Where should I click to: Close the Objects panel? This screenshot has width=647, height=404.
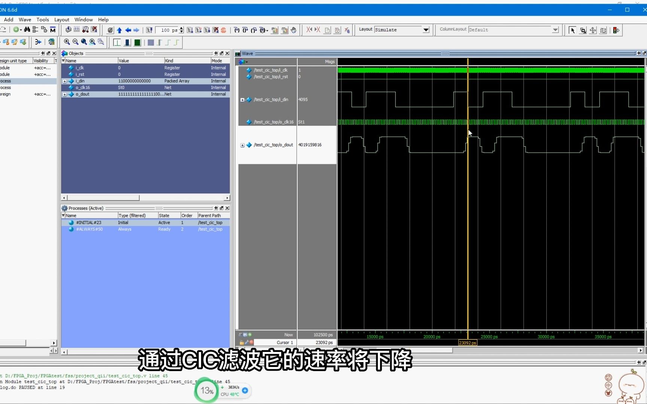click(x=227, y=53)
